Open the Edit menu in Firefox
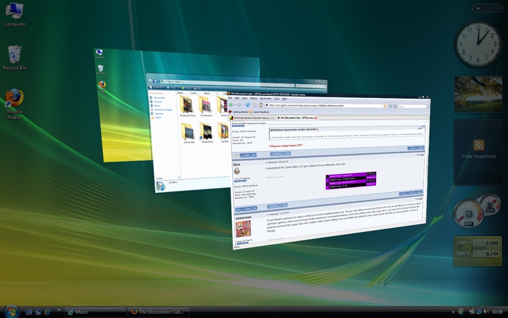This screenshot has width=508, height=318. (x=237, y=98)
